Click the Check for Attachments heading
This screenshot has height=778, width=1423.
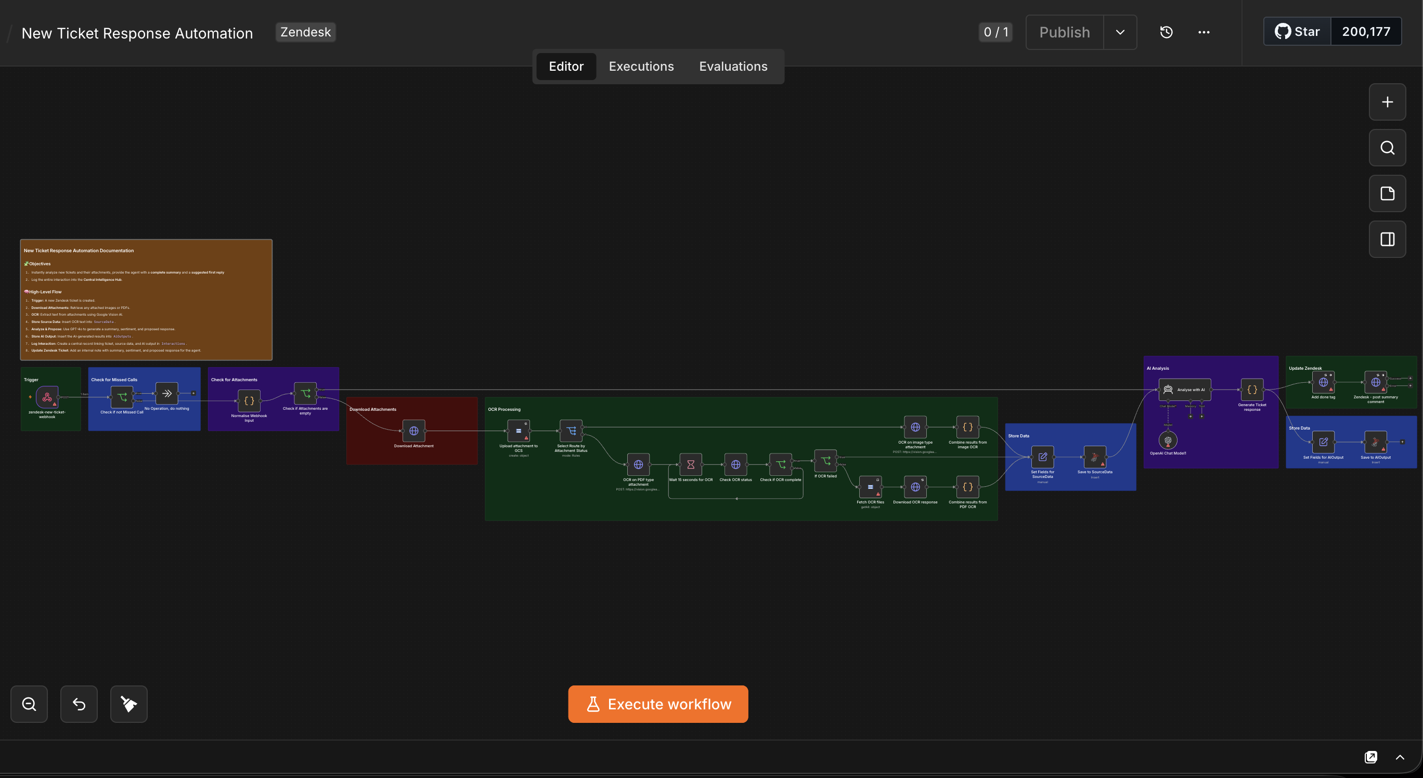(x=234, y=380)
